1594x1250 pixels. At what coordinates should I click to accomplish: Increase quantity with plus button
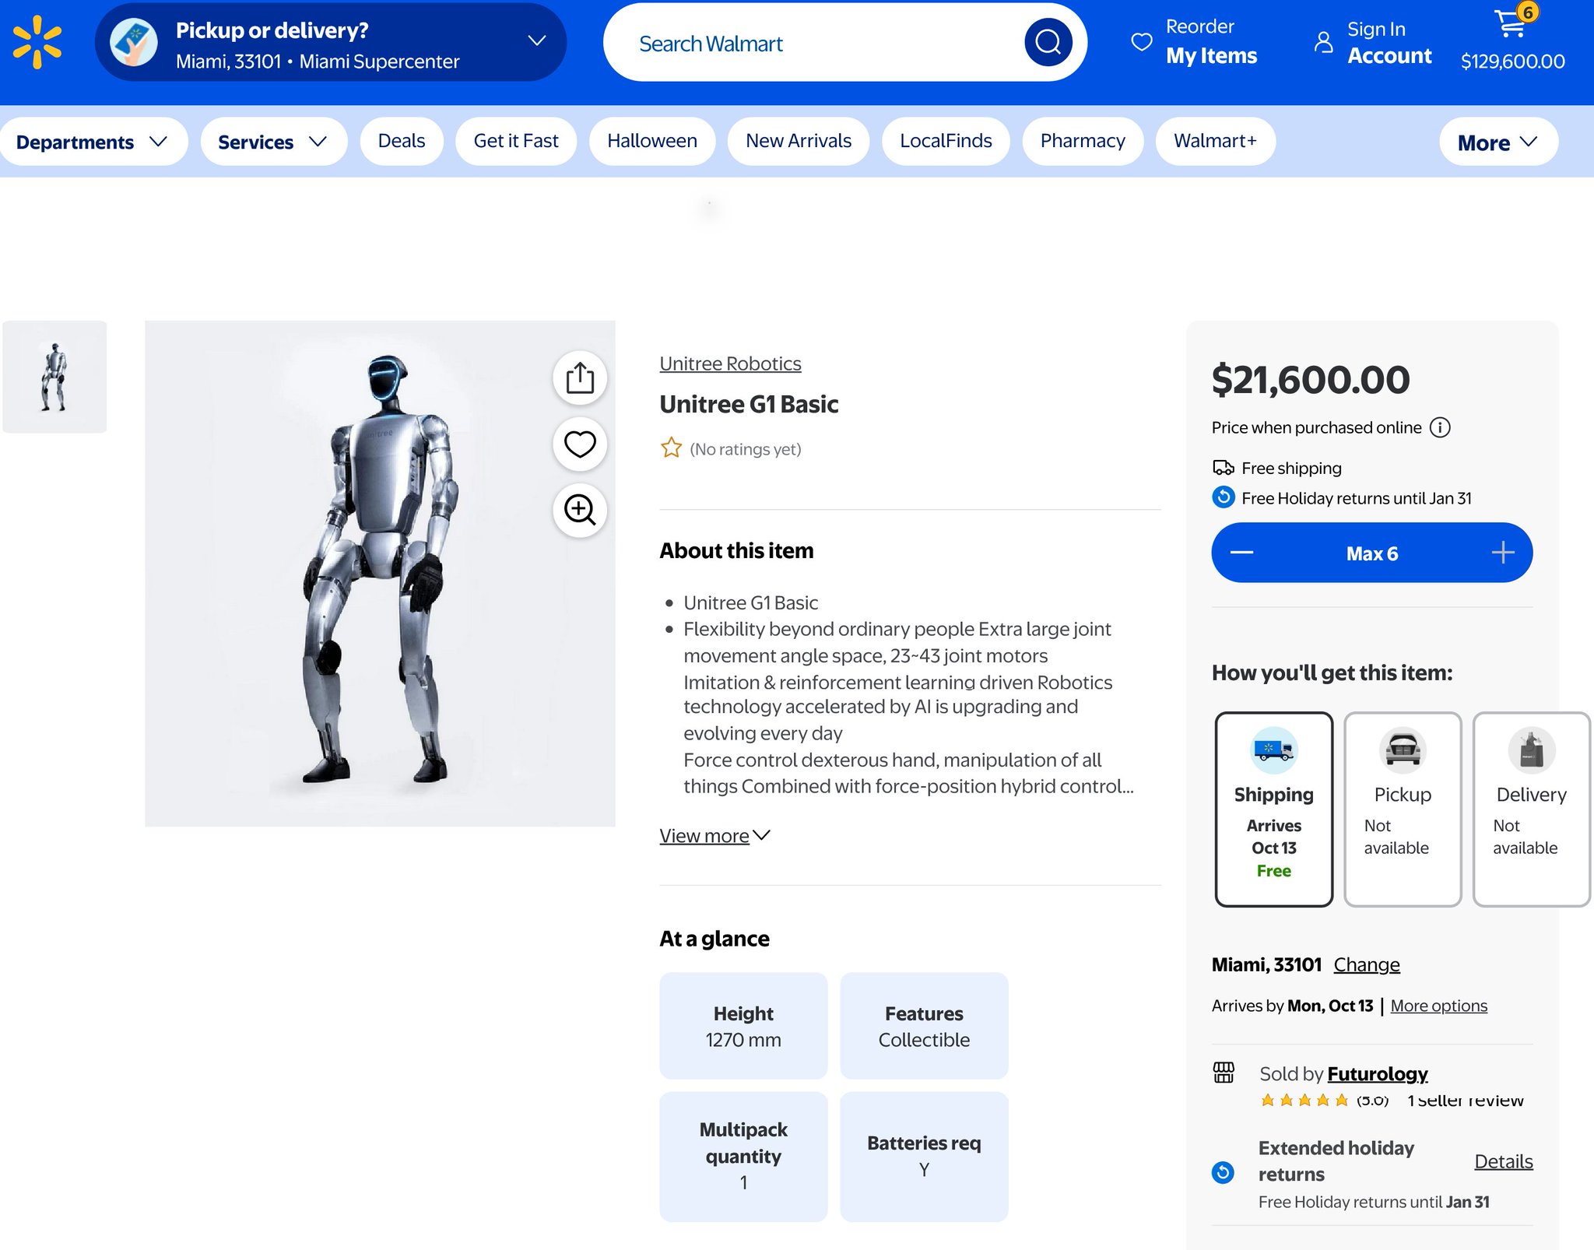pyautogui.click(x=1502, y=553)
